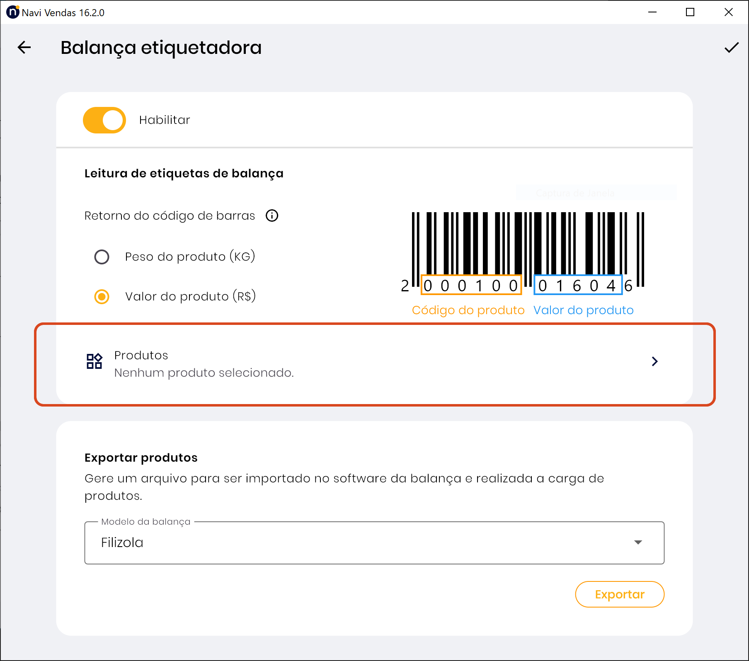Screen dimensions: 749x661
Task: Minimize the Navi Vendas window
Action: [652, 12]
